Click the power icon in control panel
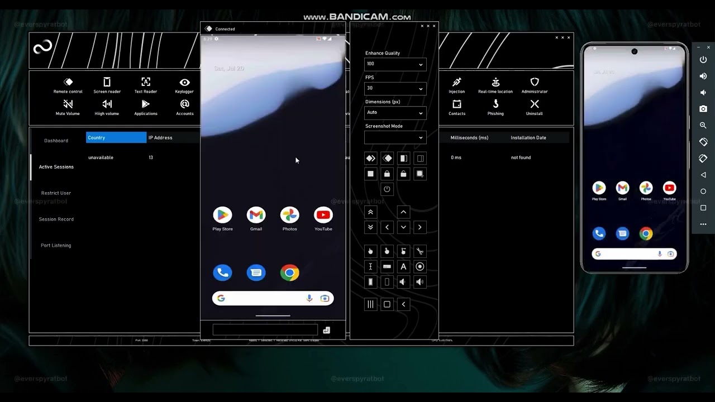This screenshot has height=402, width=715. [387, 189]
